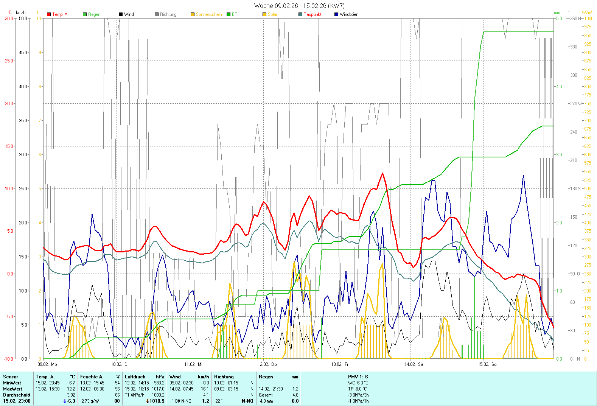
Task: Click the blue Windböen legend square
Action: pos(336,14)
